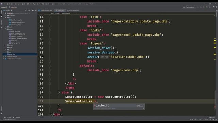Open the Run menu

(34, 4)
